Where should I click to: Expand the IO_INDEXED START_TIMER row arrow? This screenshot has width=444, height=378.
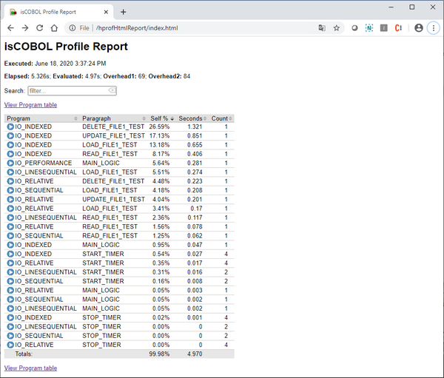click(x=10, y=254)
